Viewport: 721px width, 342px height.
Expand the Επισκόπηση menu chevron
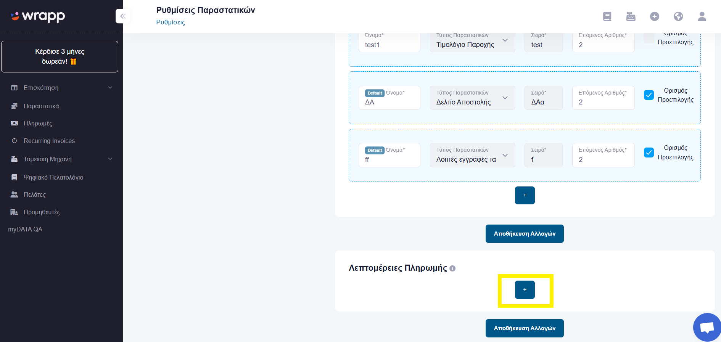110,88
